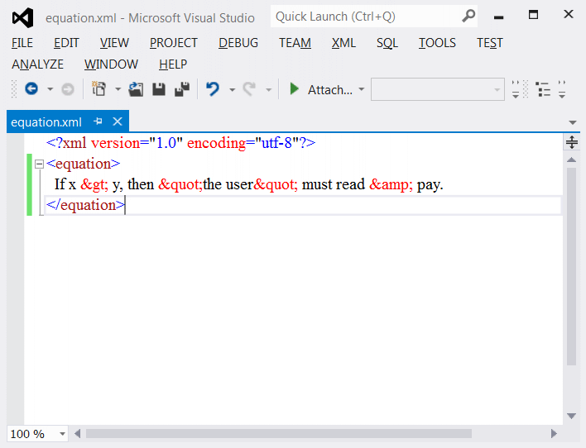Click the vertical scrollbar thumb
The width and height of the screenshot is (586, 448).
pos(571,266)
